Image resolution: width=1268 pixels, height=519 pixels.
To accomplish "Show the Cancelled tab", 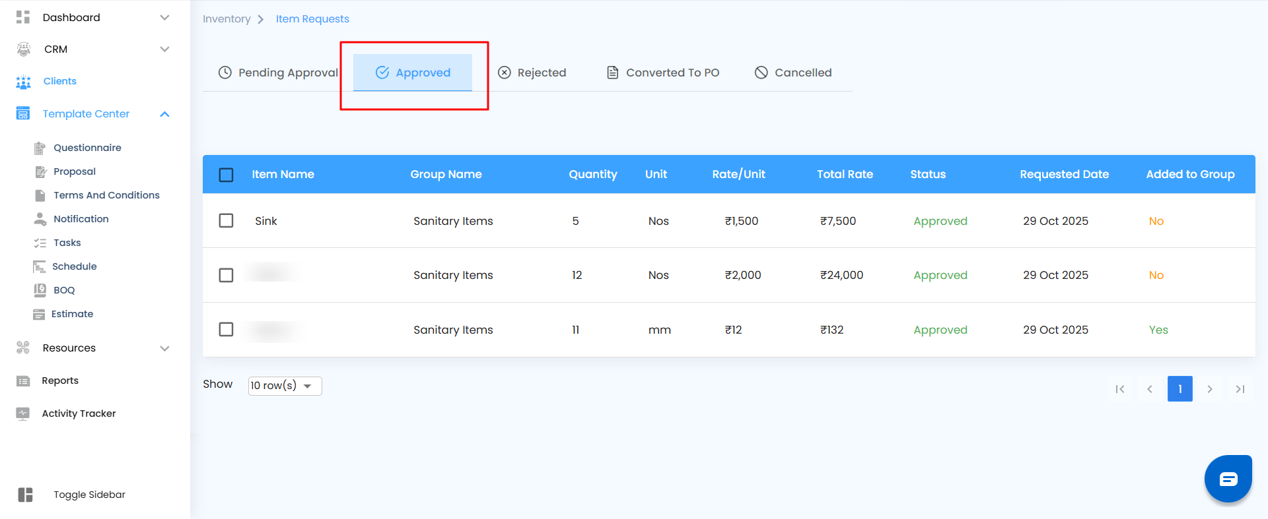I will click(x=793, y=73).
